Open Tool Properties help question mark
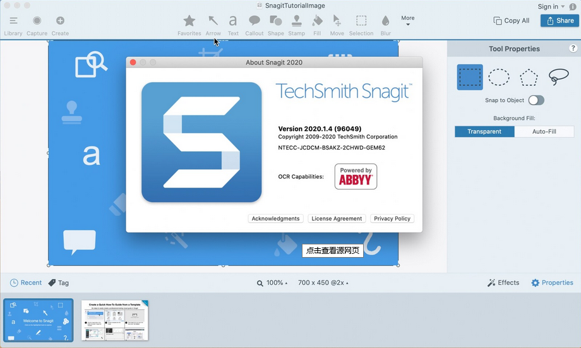The image size is (581, 348). coord(573,48)
